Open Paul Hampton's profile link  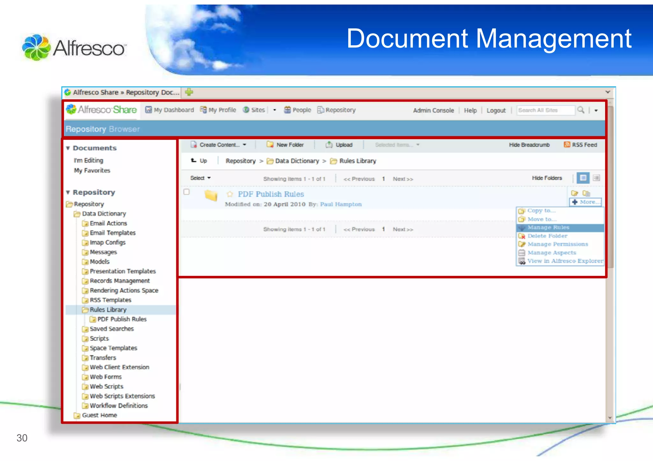point(341,204)
